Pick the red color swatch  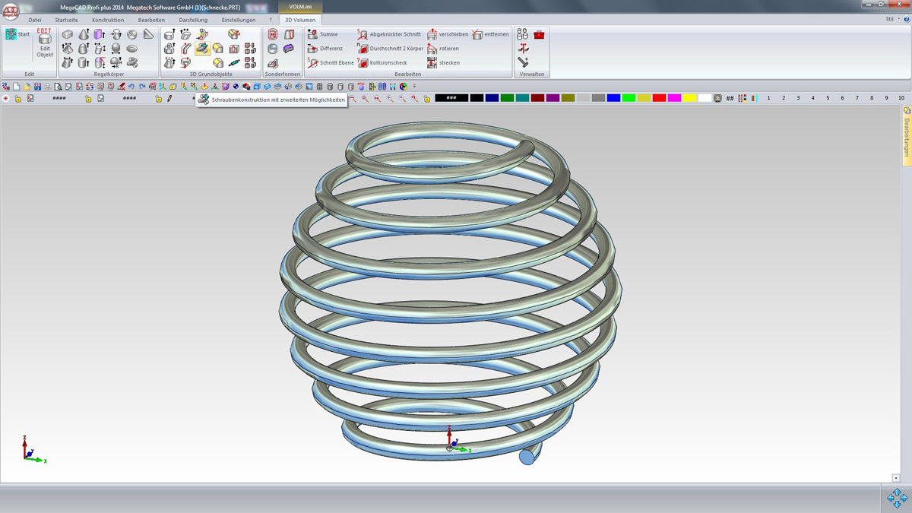pyautogui.click(x=659, y=99)
